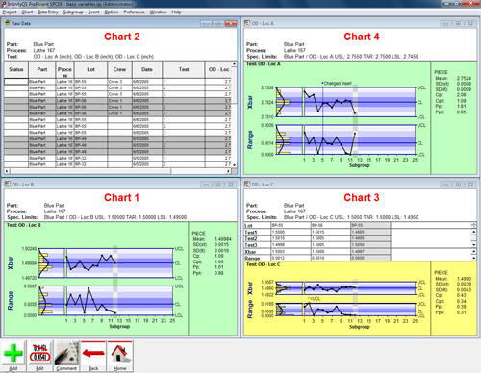
Task: Click the Cpk value 1.09 in Chart 4
Action: (461, 101)
